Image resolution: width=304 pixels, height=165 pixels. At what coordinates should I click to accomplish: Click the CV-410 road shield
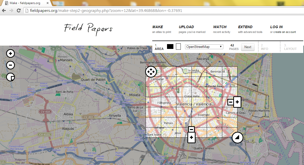pyautogui.click(x=45, y=112)
